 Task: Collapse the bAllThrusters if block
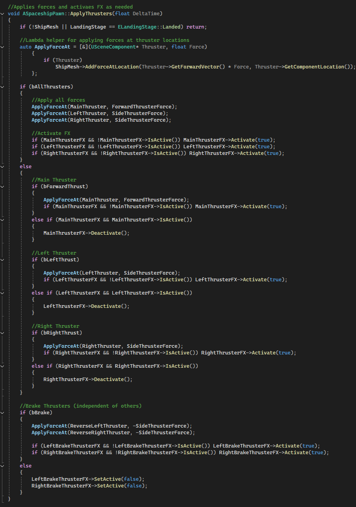coord(3,86)
